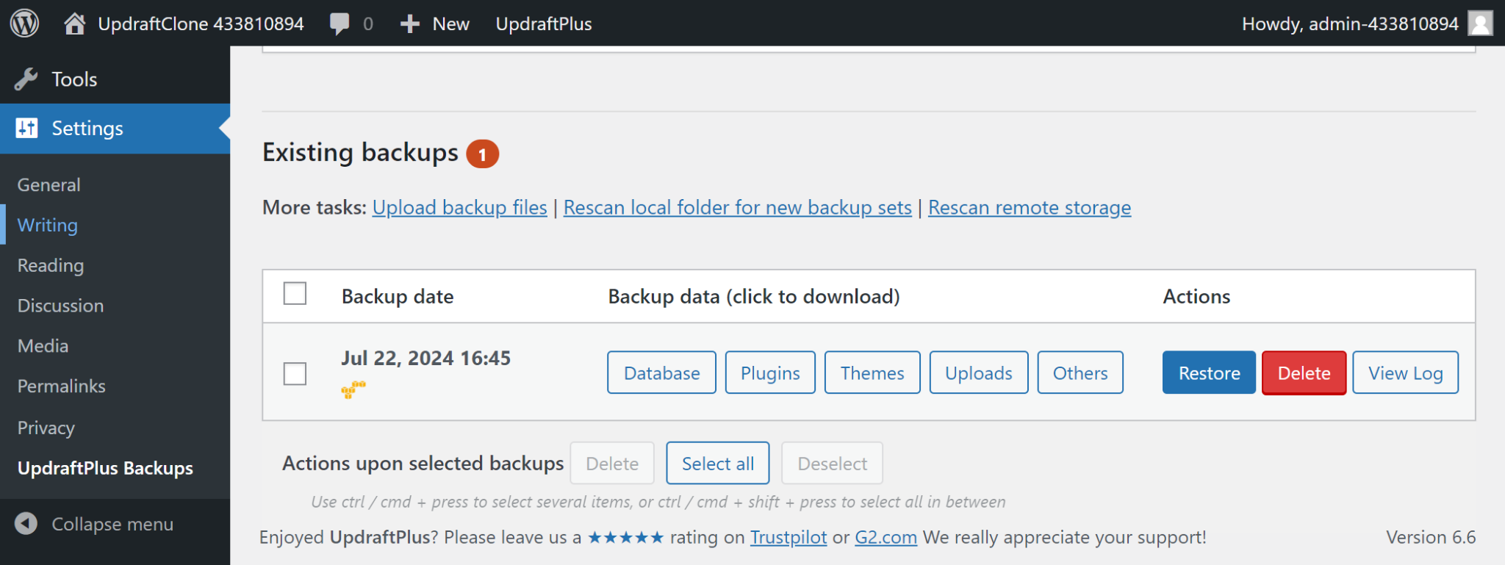
Task: Click the Collapse menu arrow icon
Action: [x=26, y=524]
